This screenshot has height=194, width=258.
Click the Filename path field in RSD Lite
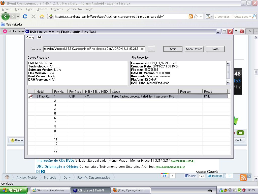[x=94, y=49]
